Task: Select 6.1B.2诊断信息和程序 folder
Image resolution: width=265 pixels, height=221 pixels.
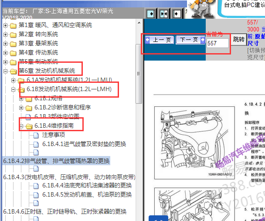Action: pos(62,107)
